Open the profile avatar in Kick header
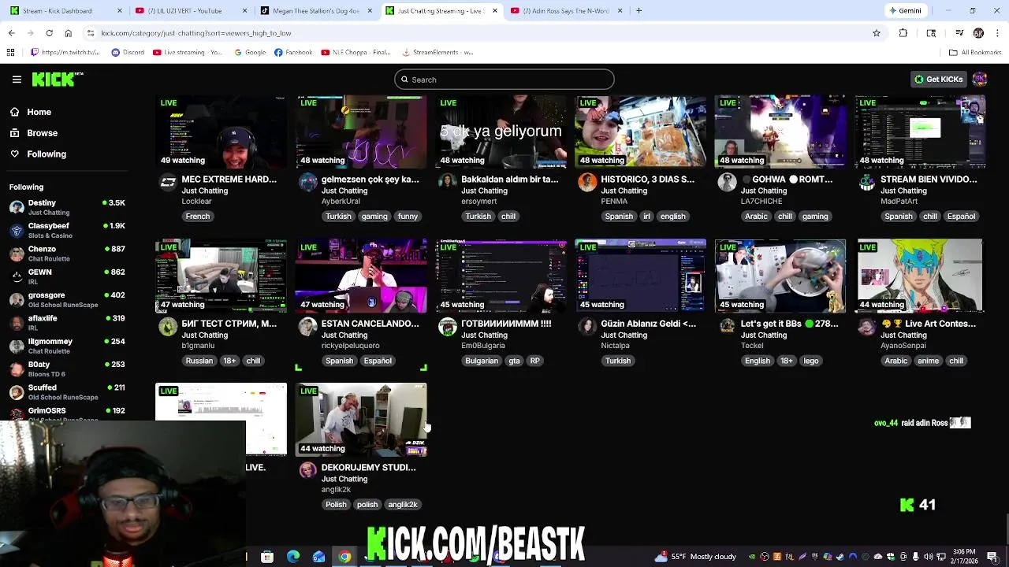Image resolution: width=1009 pixels, height=567 pixels. pyautogui.click(x=980, y=80)
